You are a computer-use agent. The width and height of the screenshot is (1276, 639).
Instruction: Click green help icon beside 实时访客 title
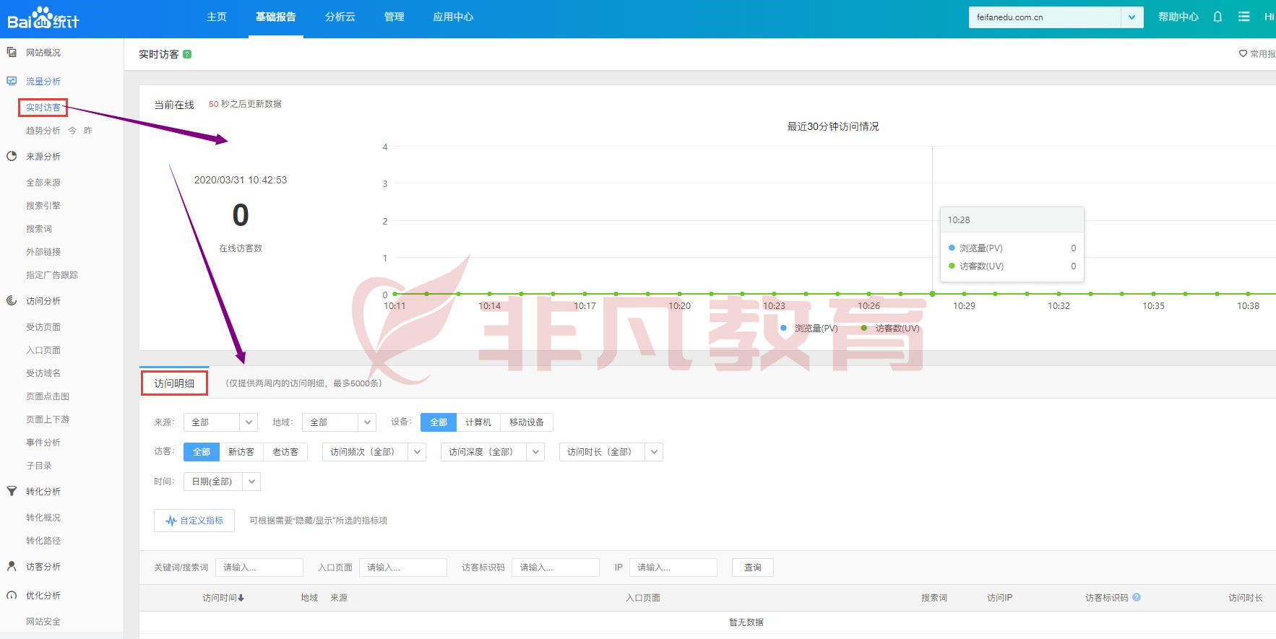[187, 54]
